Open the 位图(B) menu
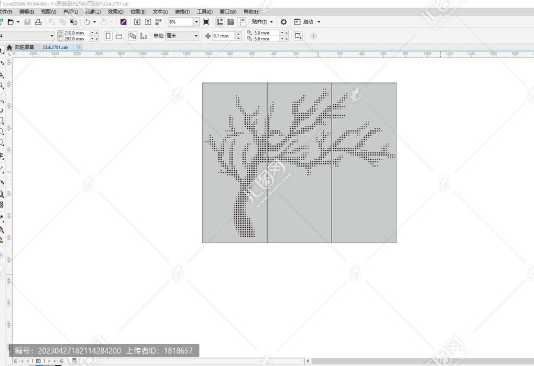 pyautogui.click(x=138, y=12)
